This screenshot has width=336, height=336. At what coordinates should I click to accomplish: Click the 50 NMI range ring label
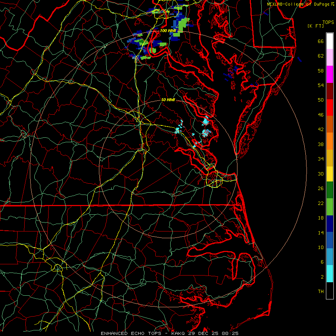click(168, 100)
